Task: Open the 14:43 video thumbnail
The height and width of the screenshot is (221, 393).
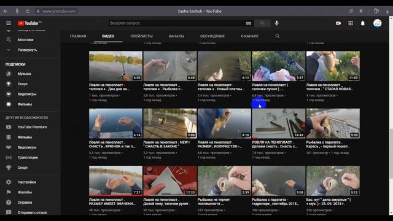Action: pyautogui.click(x=279, y=123)
